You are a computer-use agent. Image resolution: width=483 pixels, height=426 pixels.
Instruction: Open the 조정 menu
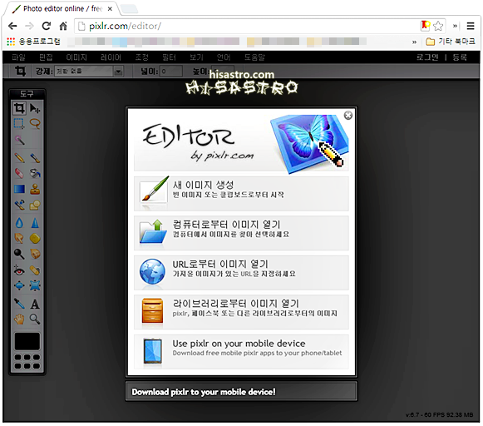point(142,57)
